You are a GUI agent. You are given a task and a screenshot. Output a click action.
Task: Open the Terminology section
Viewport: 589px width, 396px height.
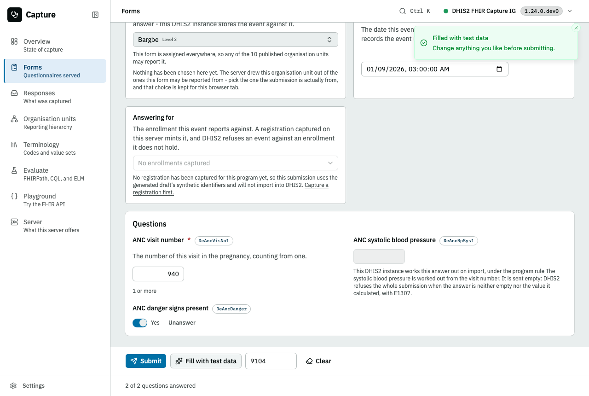[x=55, y=148]
